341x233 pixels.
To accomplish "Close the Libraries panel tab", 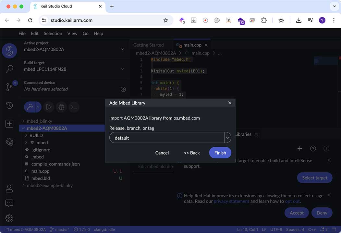I will pos(256,134).
